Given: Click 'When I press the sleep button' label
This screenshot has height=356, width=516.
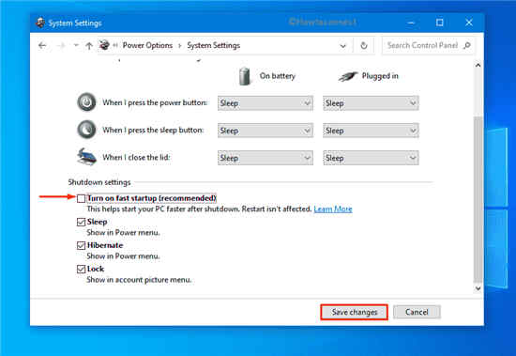Looking at the screenshot, I should 153,130.
